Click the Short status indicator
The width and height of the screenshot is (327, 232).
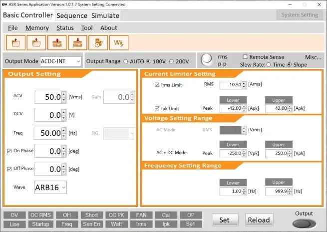91,215
